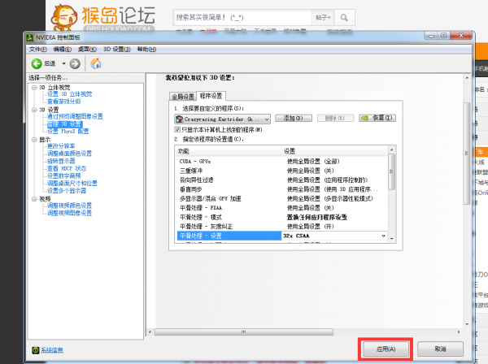Viewport: 488px width, 364px height.
Task: Switch to the 程序设置 tab
Action: 211,96
